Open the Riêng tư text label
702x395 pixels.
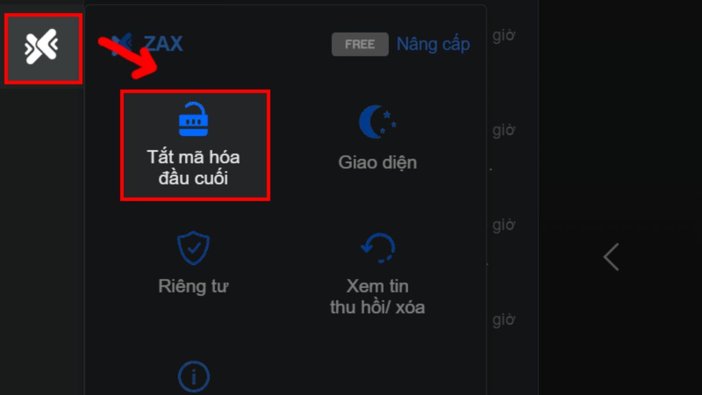[x=193, y=286]
